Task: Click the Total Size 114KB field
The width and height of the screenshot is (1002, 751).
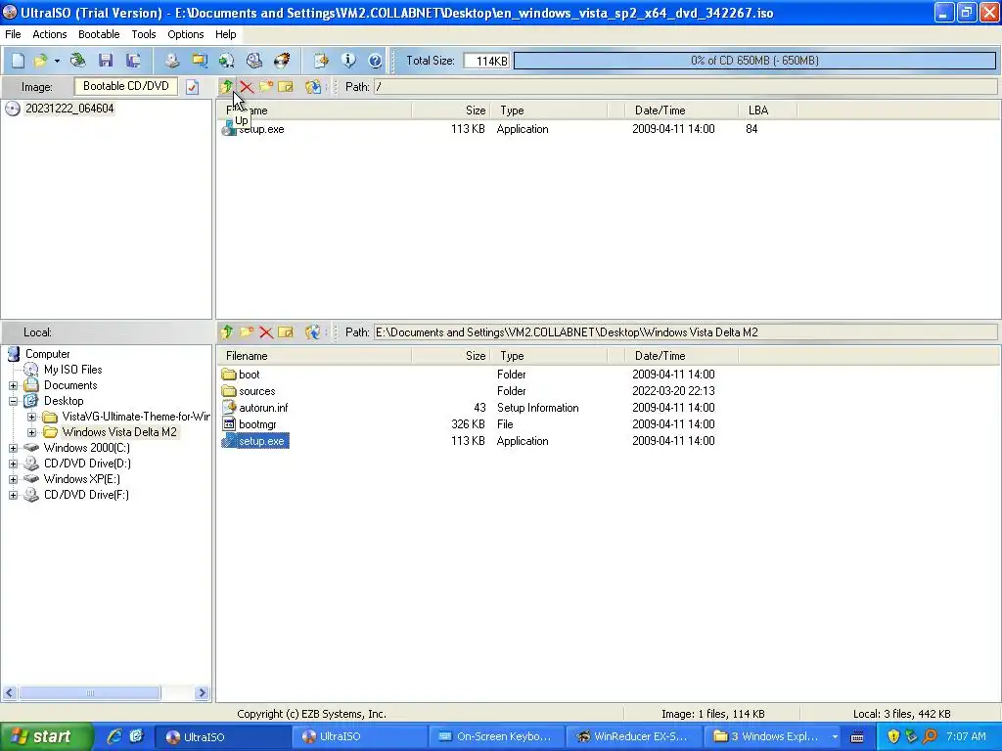Action: tap(486, 61)
